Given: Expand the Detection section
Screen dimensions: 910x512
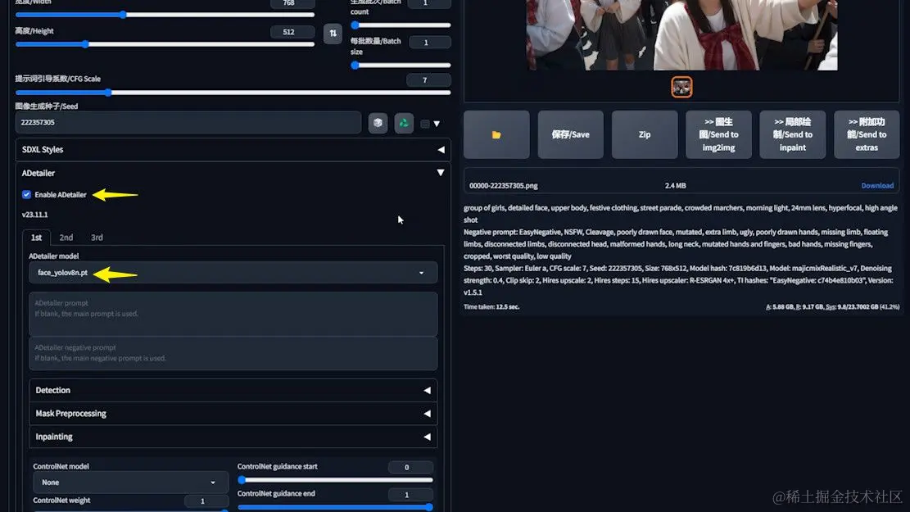Looking at the screenshot, I should 233,390.
